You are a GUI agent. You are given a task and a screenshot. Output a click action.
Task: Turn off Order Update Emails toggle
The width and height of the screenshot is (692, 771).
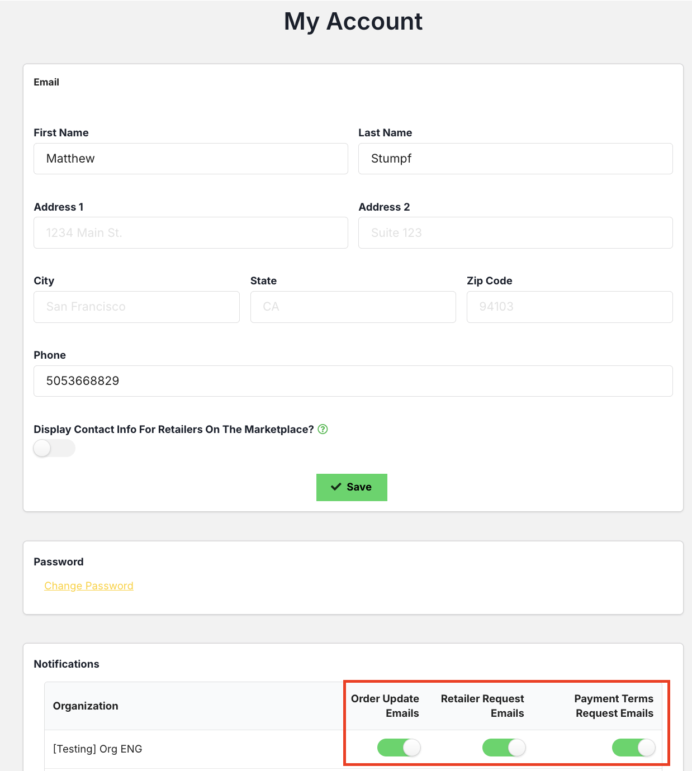click(399, 748)
